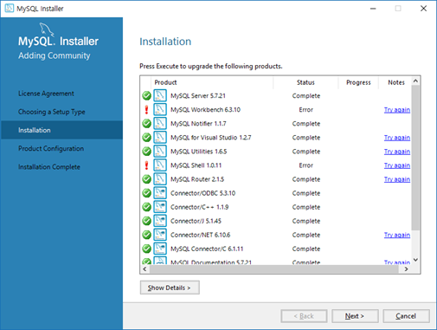Click the Connector/J 5.1.45 product icon
Viewport: 437px width, 330px height.
160,221
